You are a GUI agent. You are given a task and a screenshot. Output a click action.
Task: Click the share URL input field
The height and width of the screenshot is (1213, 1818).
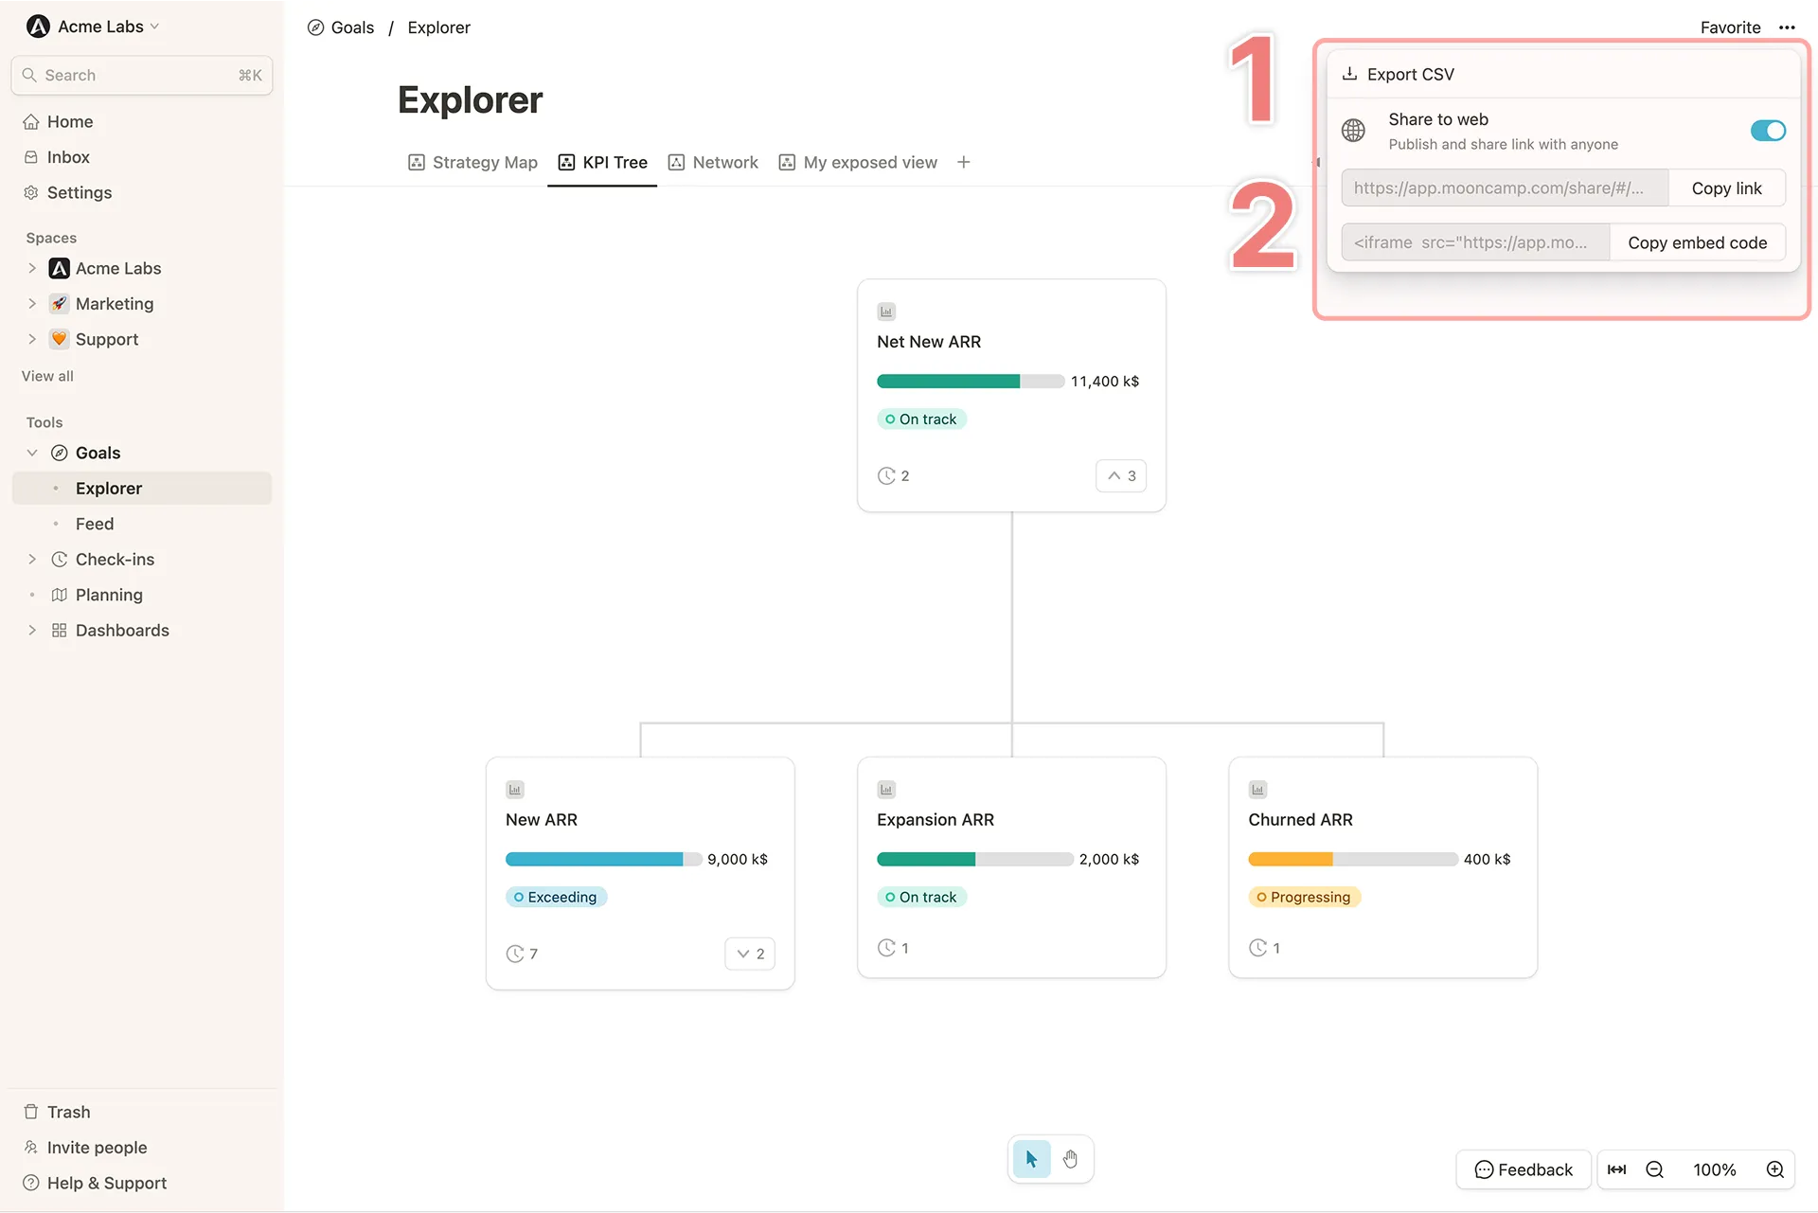coord(1504,187)
